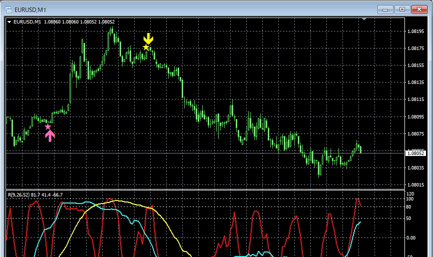
Task: Click the current price label 1.08052
Action: 415,153
